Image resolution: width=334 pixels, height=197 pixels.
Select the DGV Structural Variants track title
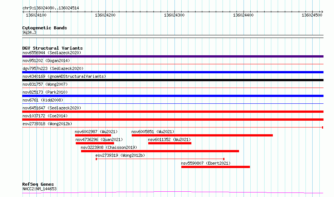(x=53, y=48)
